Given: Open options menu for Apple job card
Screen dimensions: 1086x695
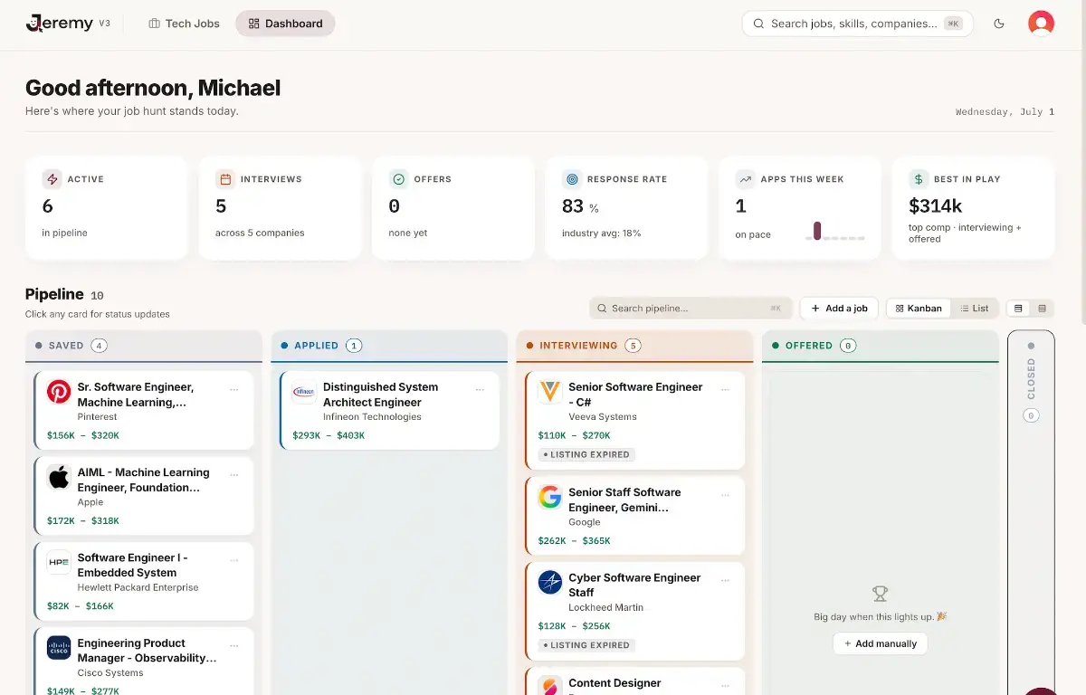Looking at the screenshot, I should pos(234,475).
